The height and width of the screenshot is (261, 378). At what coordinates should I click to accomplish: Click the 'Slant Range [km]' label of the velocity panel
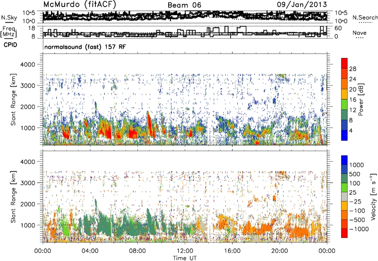tap(13, 196)
